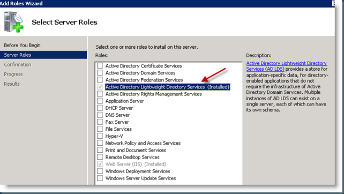344x194 pixels.
Task: Check Active Directory Federation Services box
Action: click(x=100, y=80)
